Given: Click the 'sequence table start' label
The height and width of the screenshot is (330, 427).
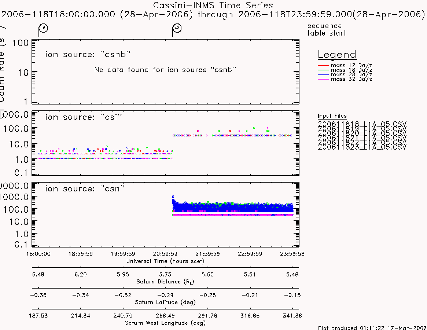Looking at the screenshot, I should tap(327, 29).
